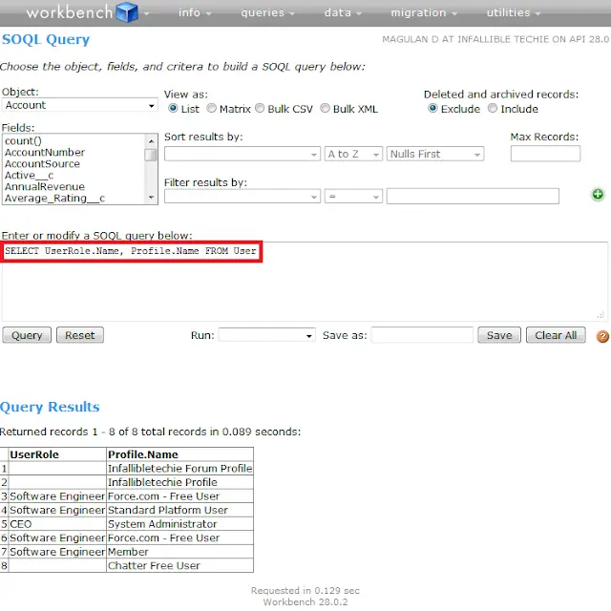Click Software Engineer cell in row 4

coord(57,510)
